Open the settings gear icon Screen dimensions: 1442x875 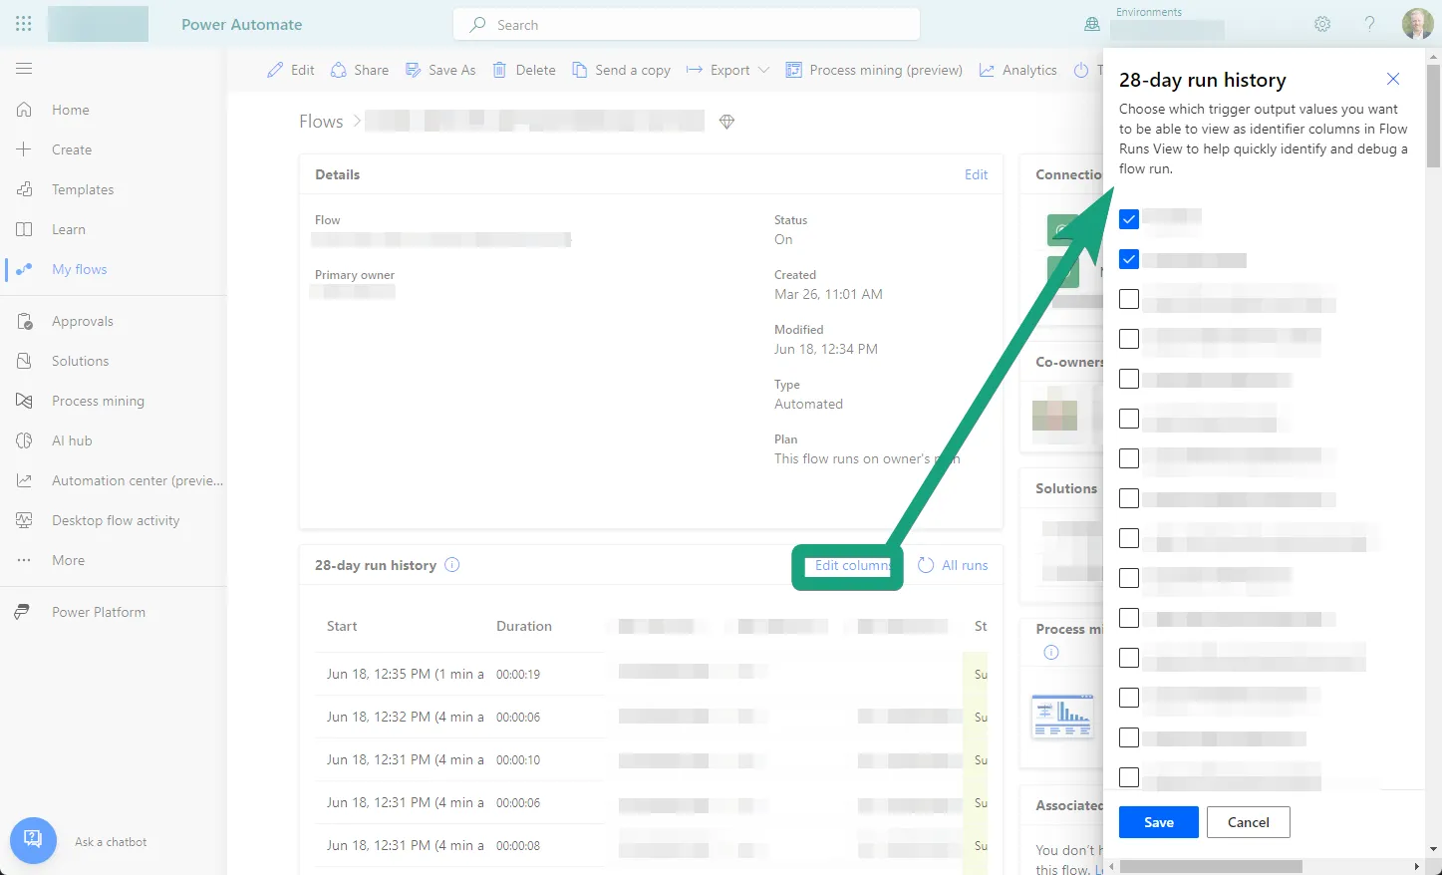coord(1322,24)
